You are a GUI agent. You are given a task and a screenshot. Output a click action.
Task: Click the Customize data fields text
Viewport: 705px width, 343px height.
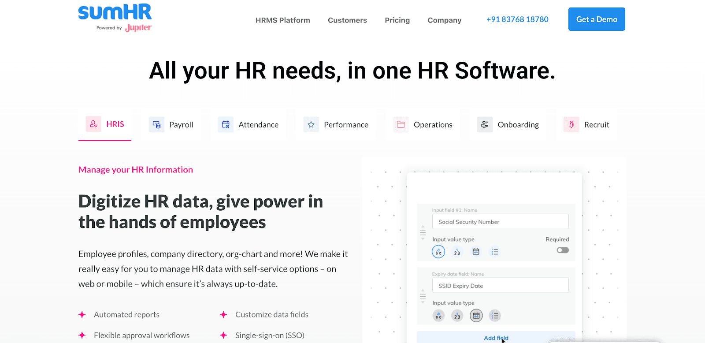click(272, 314)
